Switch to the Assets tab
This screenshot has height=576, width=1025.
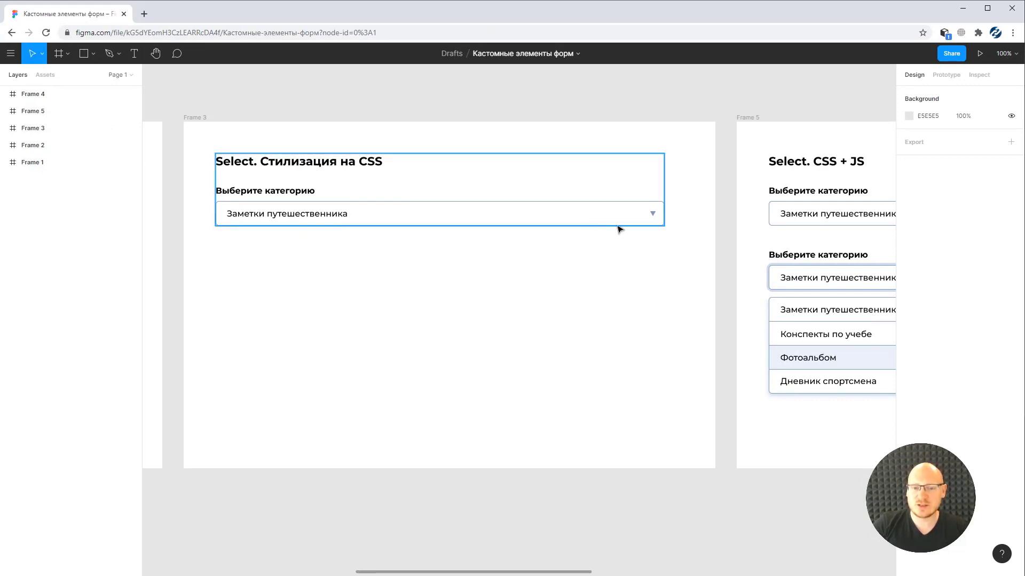click(x=45, y=75)
